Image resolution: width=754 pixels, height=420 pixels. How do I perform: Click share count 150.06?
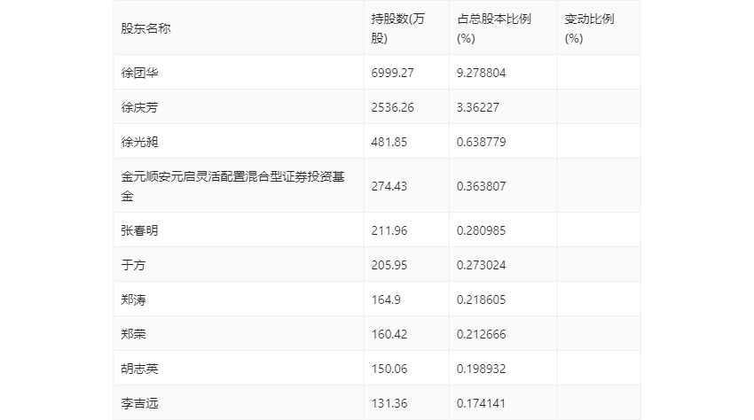(x=389, y=369)
